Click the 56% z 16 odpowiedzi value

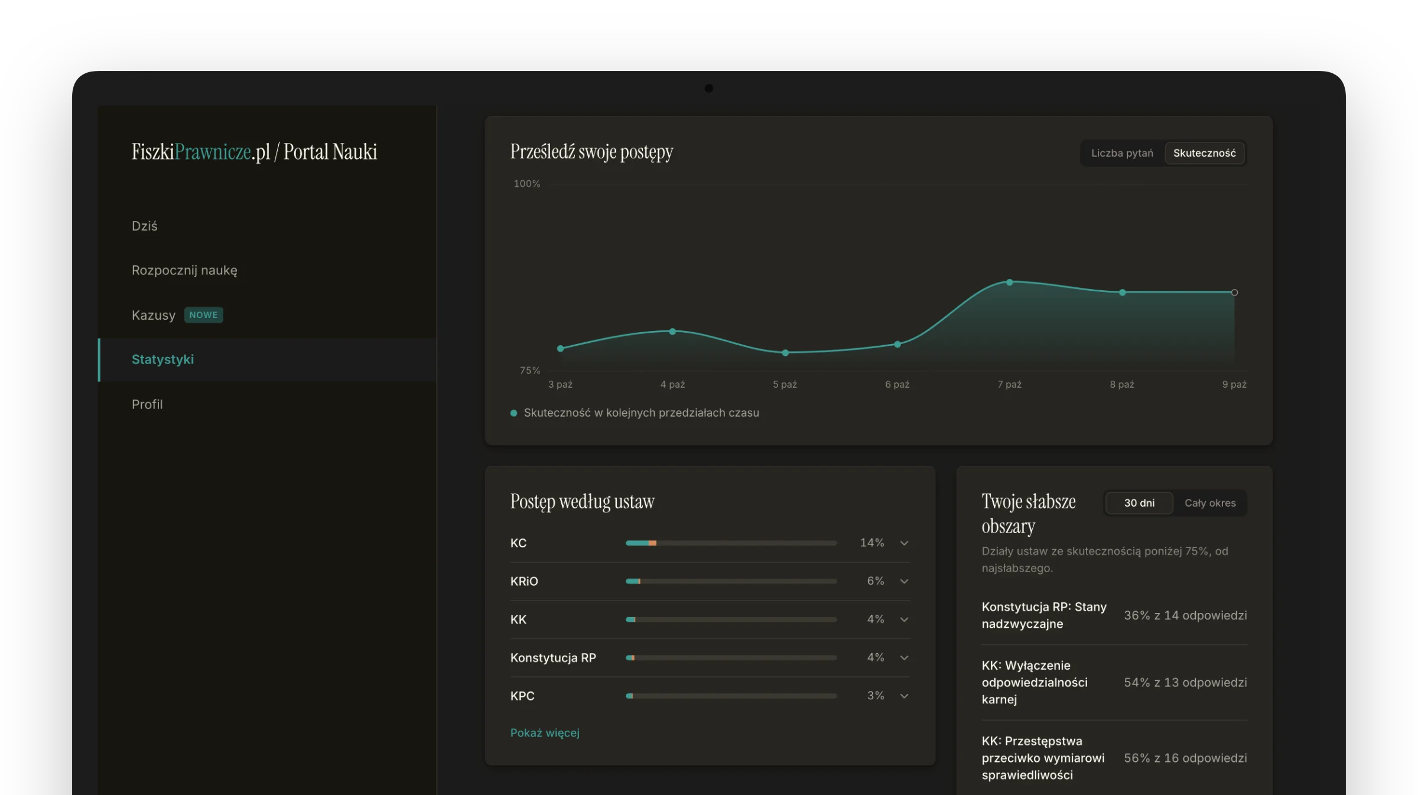pos(1185,758)
